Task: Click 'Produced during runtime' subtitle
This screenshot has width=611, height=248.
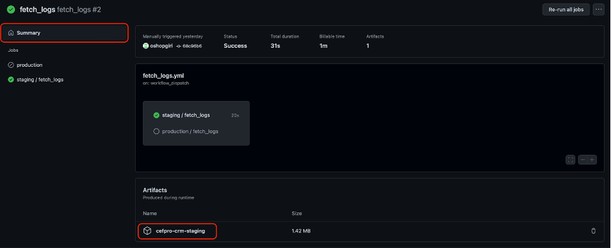Action: 169,197
